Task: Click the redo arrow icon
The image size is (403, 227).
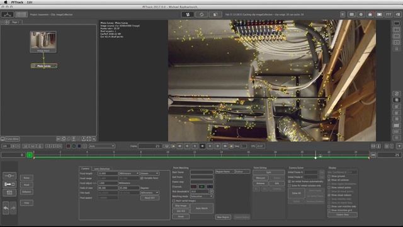Action: click(13, 208)
